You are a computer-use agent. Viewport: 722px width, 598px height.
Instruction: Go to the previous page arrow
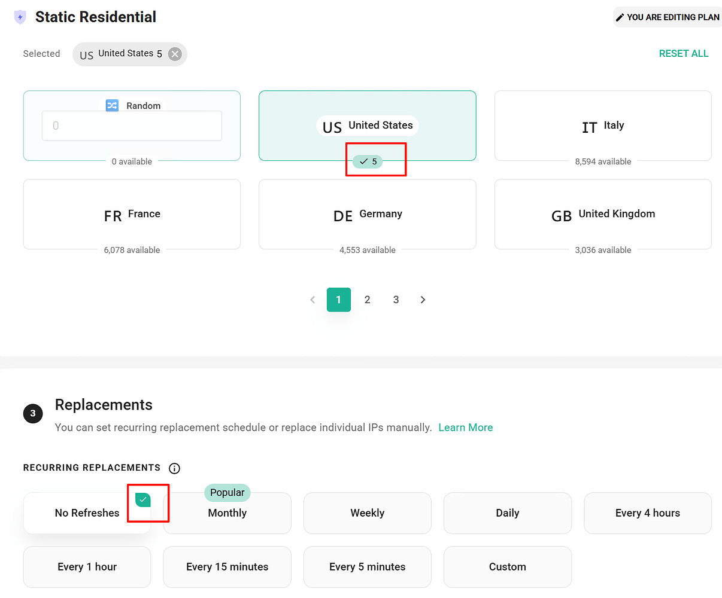coord(313,300)
